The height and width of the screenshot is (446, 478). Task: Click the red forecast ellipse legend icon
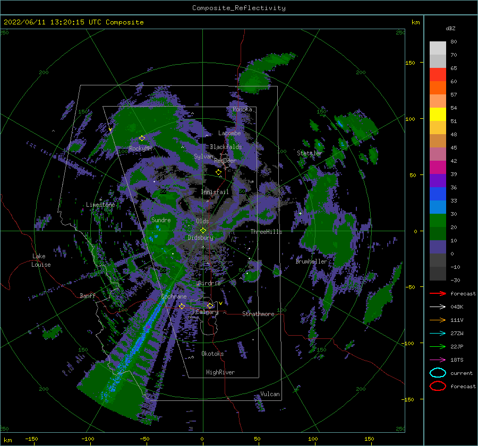pos(438,386)
